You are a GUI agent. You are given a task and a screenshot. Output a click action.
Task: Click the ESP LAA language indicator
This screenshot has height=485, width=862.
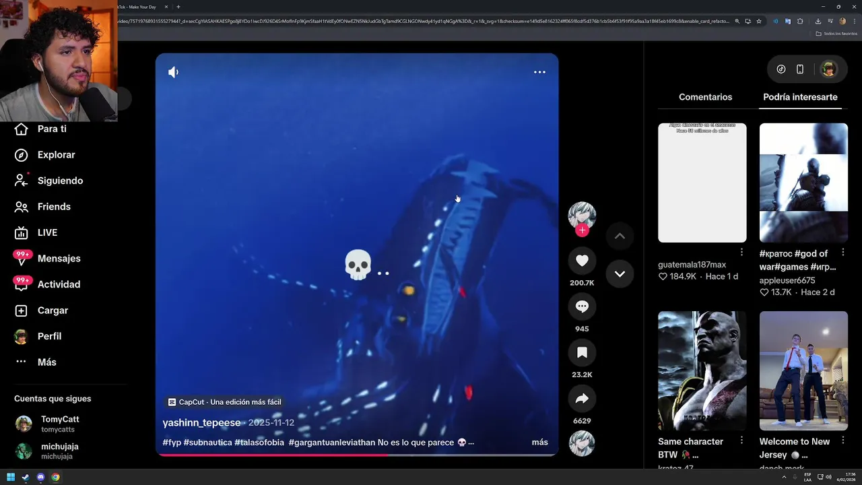807,477
